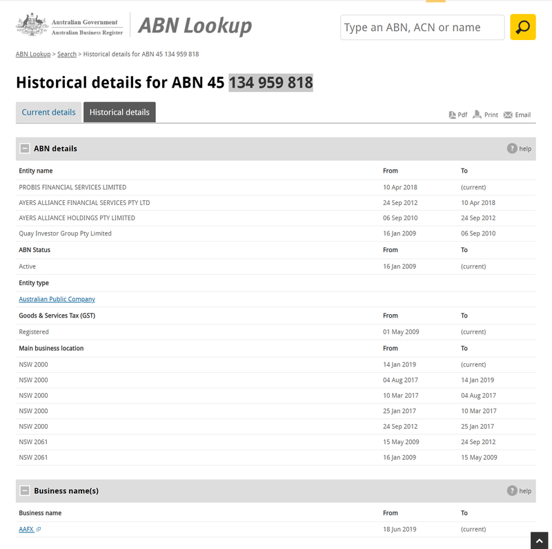Click the Email envelope icon
Screen dimensions: 552x549
(x=508, y=115)
